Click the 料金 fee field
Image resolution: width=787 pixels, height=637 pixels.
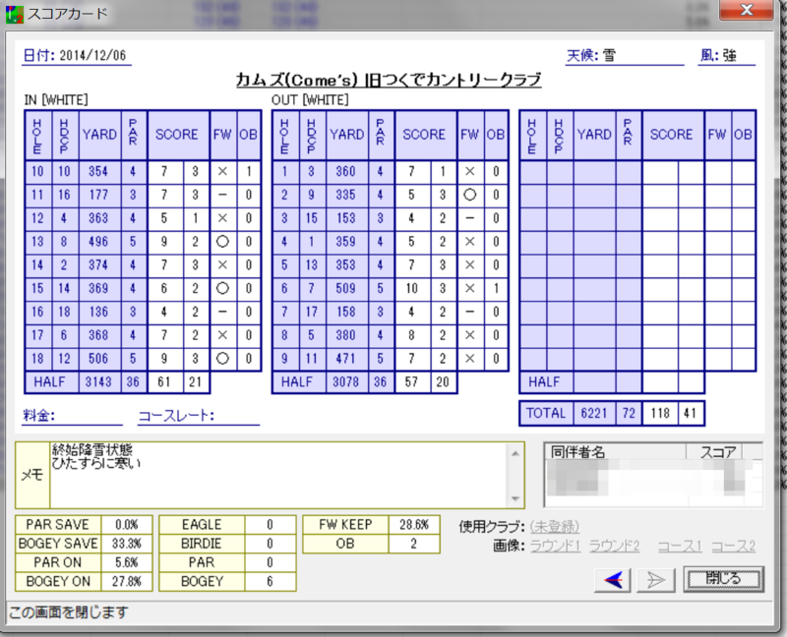pyautogui.click(x=72, y=416)
